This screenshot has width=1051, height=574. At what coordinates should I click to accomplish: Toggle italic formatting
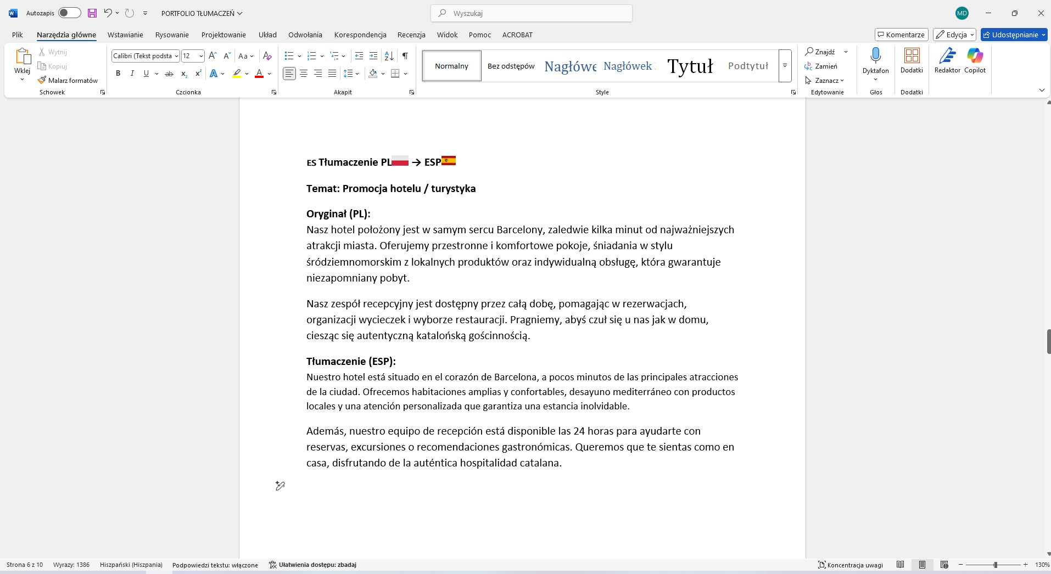click(x=132, y=74)
